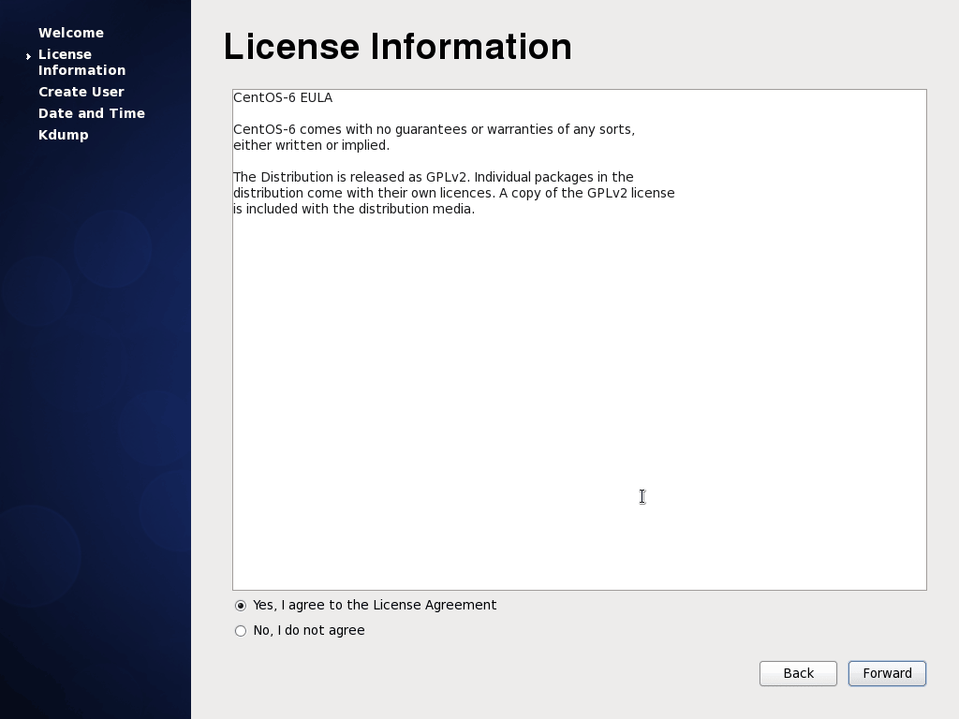
Task: Jump to the Create User step
Action: (x=81, y=92)
